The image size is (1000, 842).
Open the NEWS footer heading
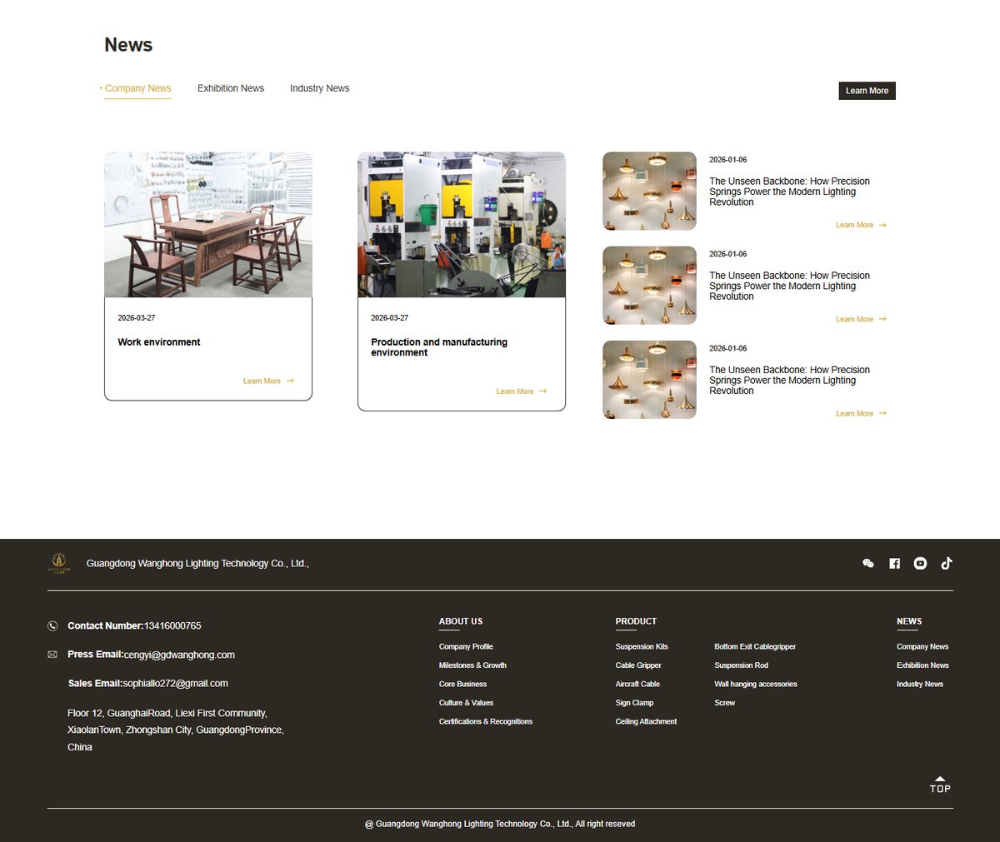(x=909, y=621)
